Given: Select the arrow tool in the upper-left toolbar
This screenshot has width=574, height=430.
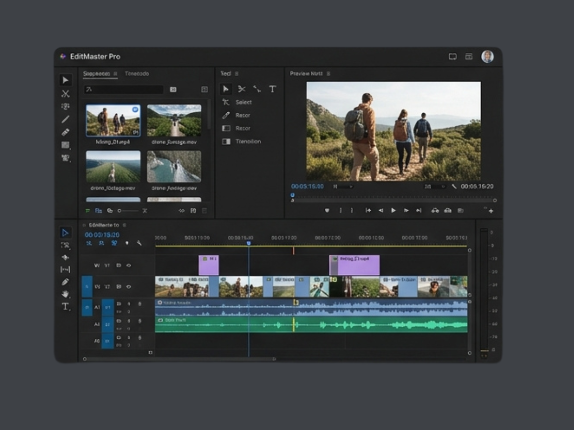Looking at the screenshot, I should pos(66,80).
